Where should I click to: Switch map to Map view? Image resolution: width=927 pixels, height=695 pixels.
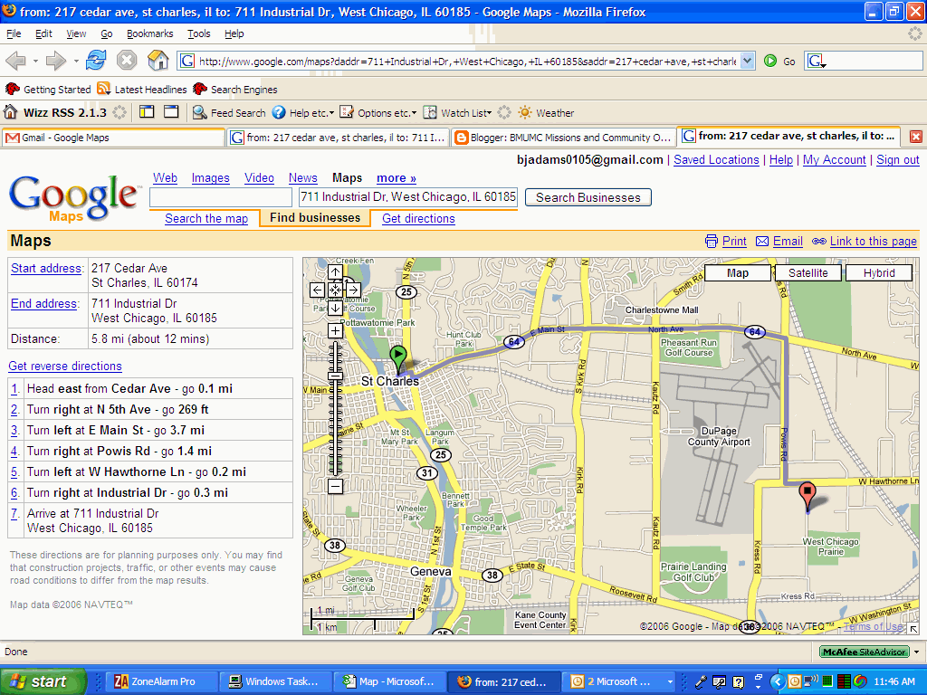(x=737, y=273)
